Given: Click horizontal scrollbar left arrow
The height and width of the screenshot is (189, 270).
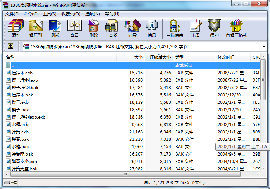Looking at the screenshot, I should point(7,174).
